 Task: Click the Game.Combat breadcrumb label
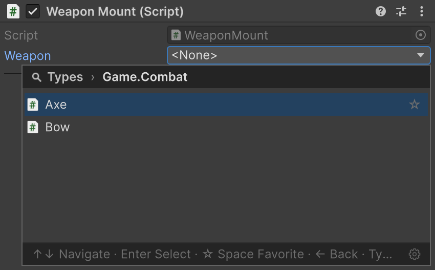coord(145,77)
